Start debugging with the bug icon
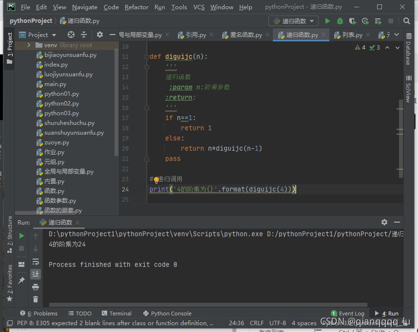Viewport: 418px width, 332px height. pos(340,21)
